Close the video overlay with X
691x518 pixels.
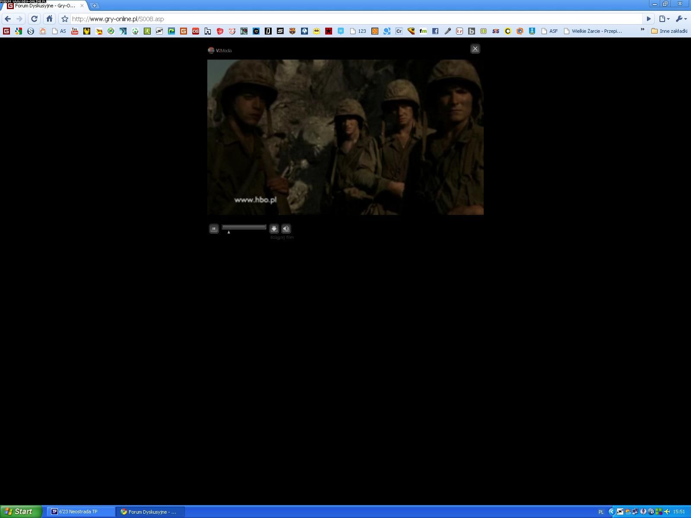click(475, 49)
